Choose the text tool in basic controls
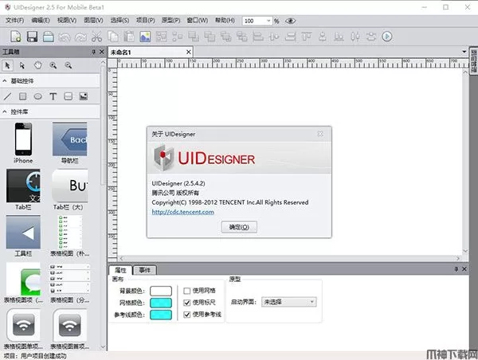The image size is (478, 360). point(53,96)
